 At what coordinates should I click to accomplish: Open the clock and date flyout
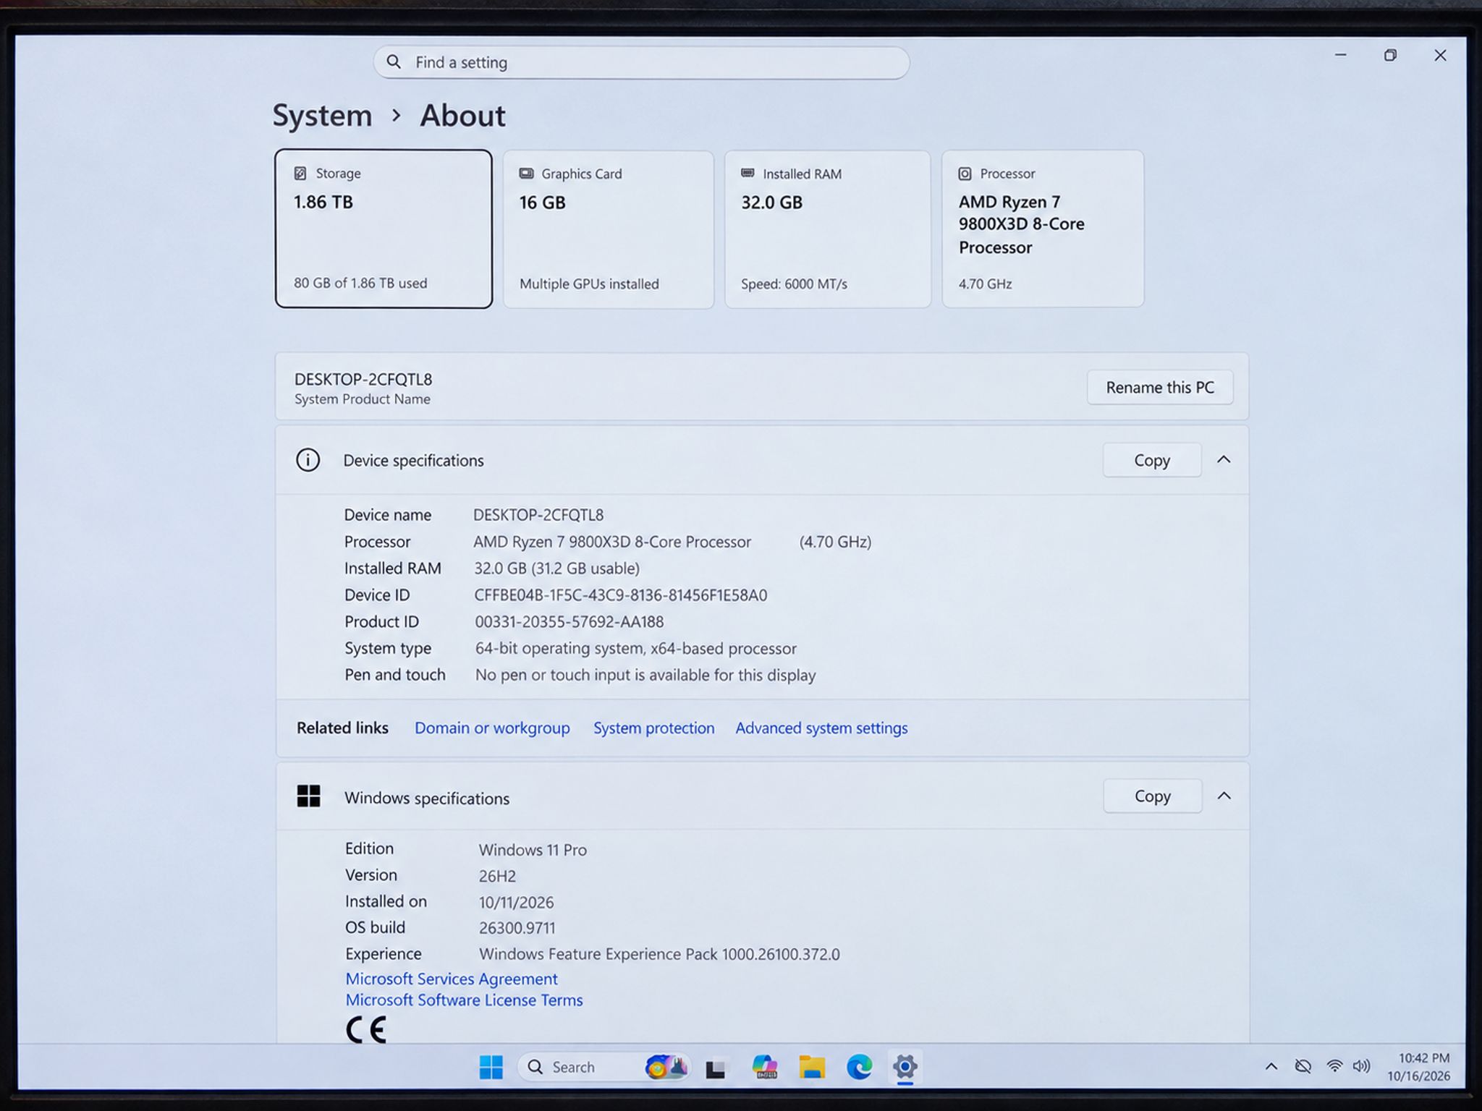1419,1067
